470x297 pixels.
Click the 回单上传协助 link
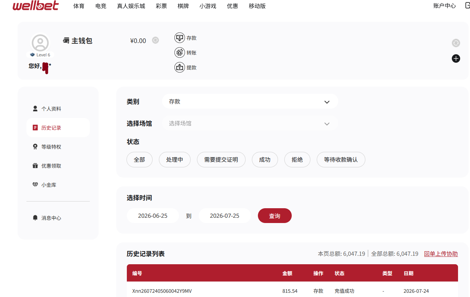tap(441, 254)
